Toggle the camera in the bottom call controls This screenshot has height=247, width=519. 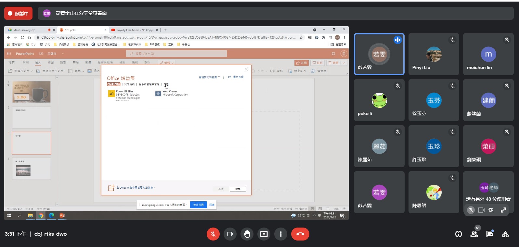230,234
